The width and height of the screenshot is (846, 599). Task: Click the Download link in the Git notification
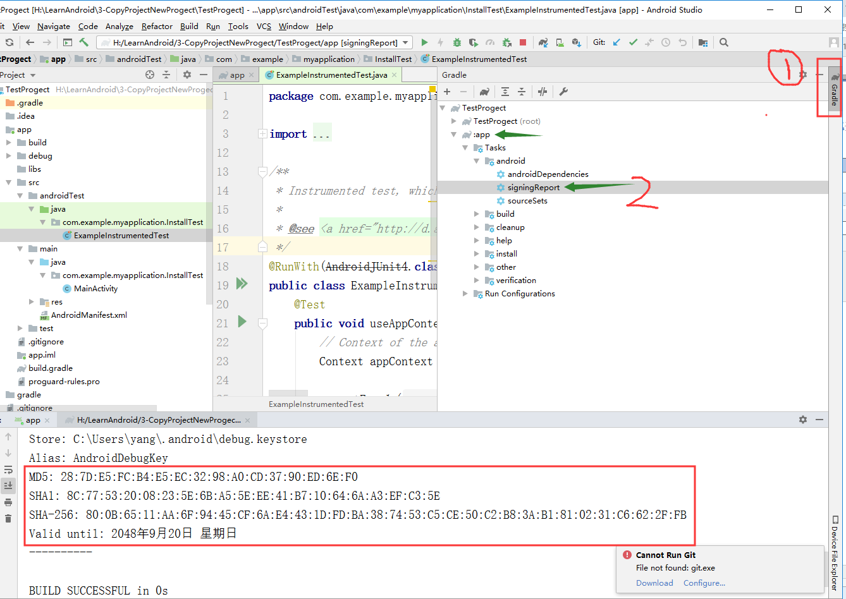[x=654, y=583]
